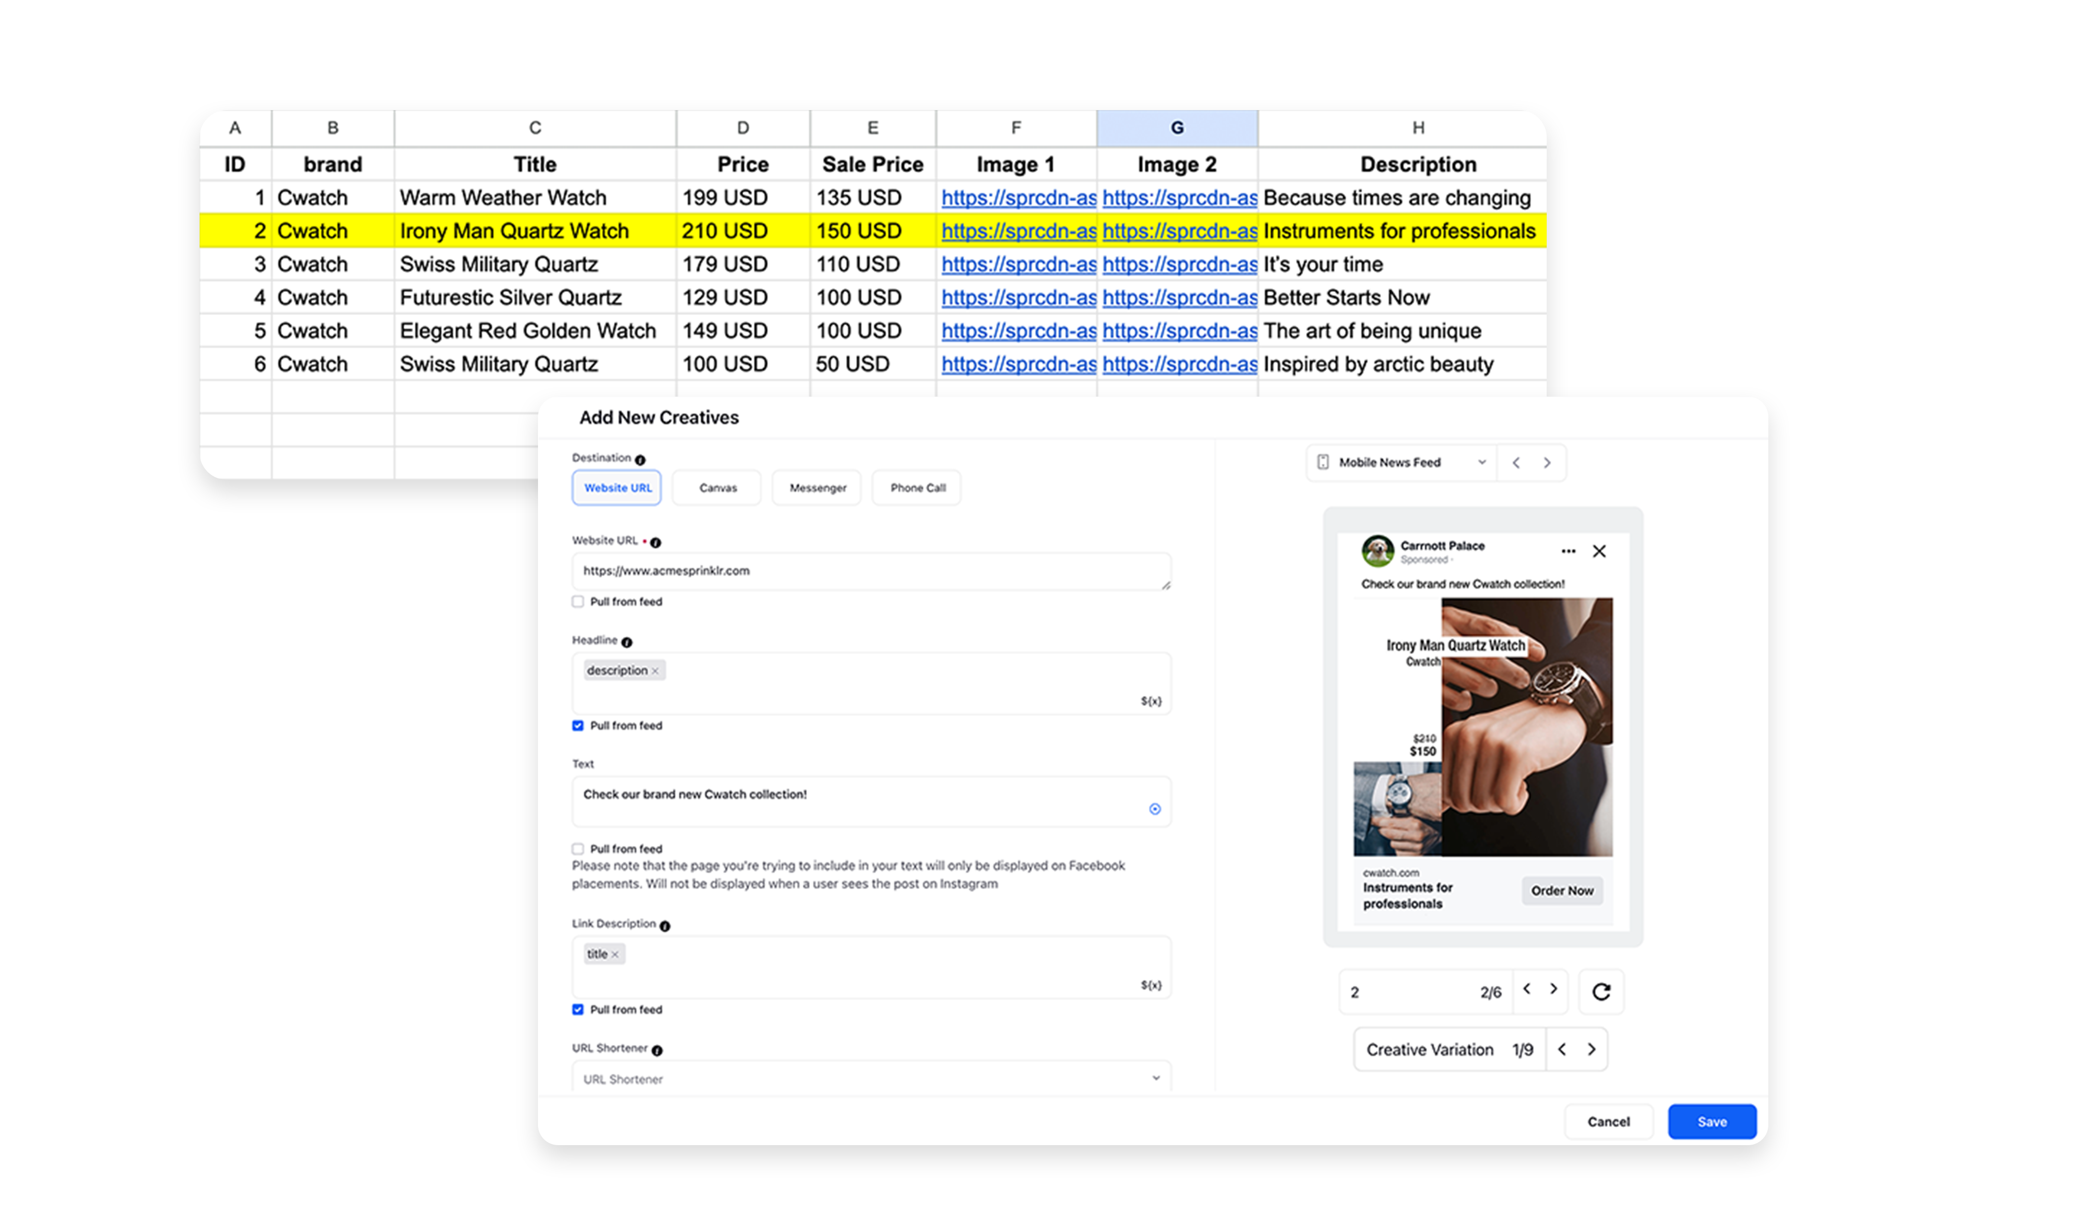Enable Pull from feed for Website URL
The height and width of the screenshot is (1223, 2077).
(578, 601)
